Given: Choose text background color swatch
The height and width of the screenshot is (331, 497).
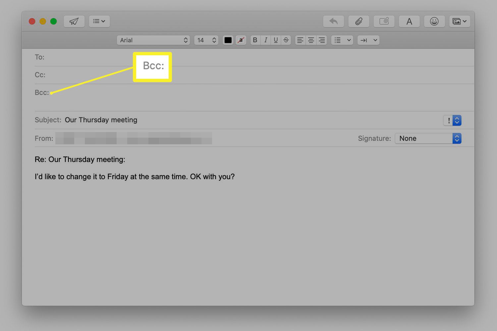Looking at the screenshot, I should click(241, 40).
